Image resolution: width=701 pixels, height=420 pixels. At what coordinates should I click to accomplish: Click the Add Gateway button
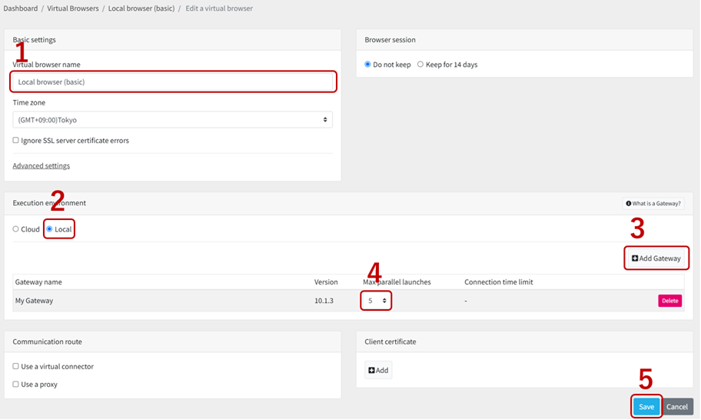[x=656, y=258]
